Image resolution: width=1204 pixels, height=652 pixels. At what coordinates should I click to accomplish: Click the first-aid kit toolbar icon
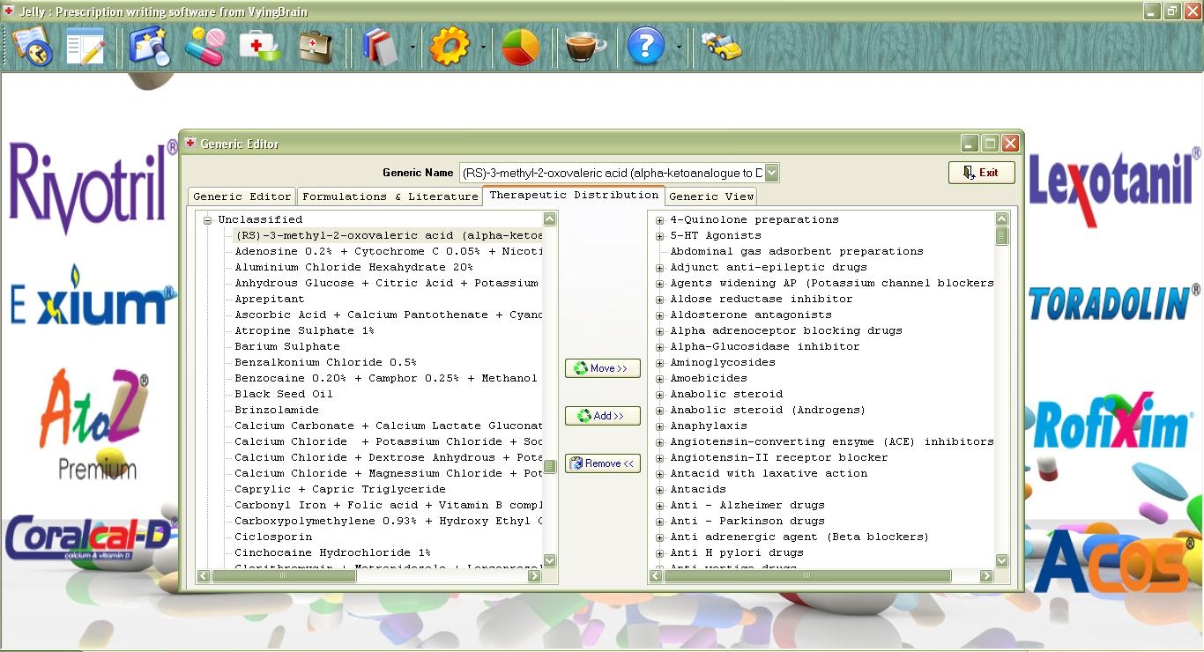click(x=260, y=46)
